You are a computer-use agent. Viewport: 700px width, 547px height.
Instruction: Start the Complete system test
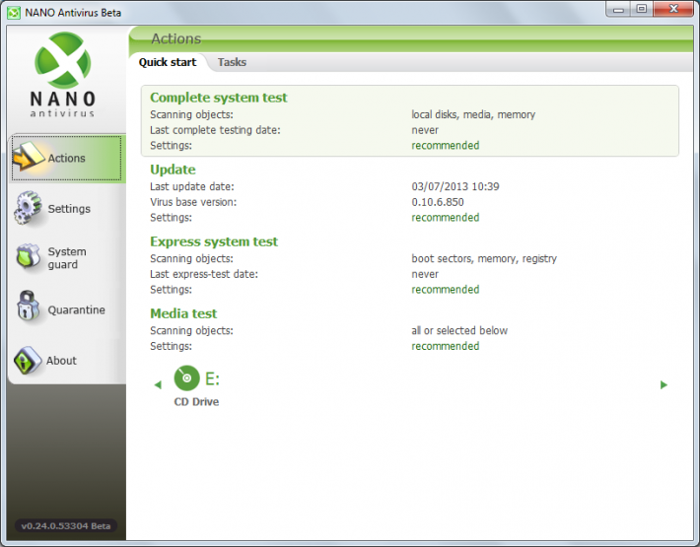click(x=218, y=98)
